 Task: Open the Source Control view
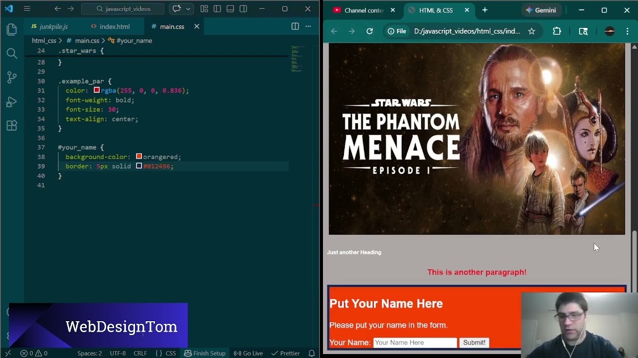tap(12, 77)
